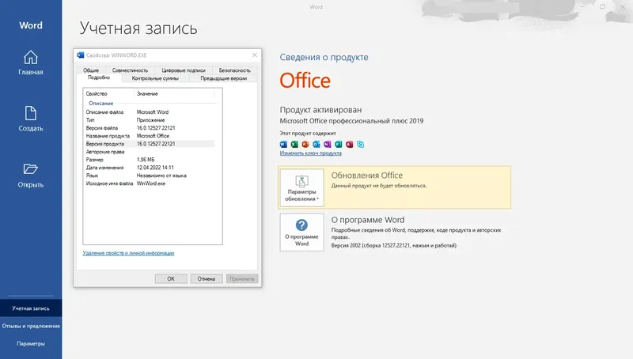The width and height of the screenshot is (633, 359).
Task: Select the Тип Приложение row
Action: pos(150,120)
